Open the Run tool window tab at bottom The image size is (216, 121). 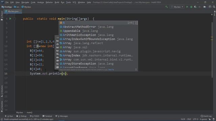[9, 116]
